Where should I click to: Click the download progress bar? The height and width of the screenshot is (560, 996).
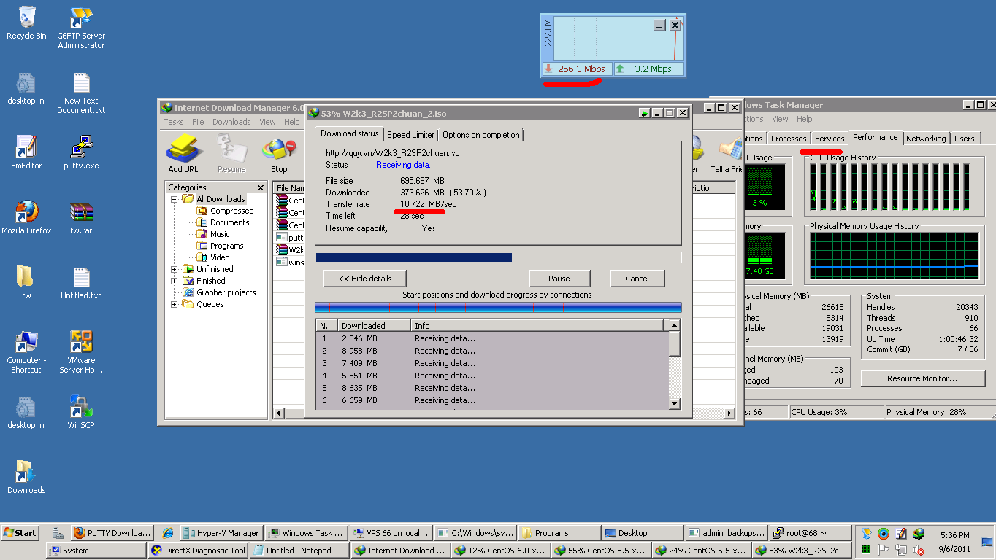(498, 257)
